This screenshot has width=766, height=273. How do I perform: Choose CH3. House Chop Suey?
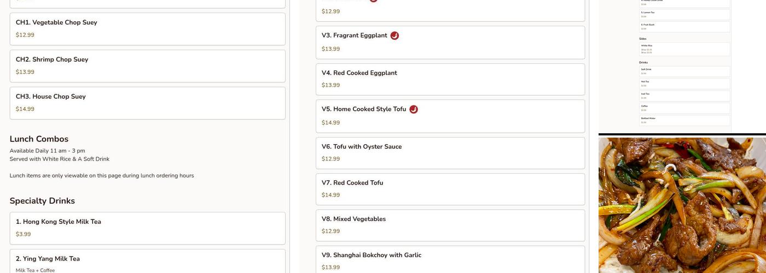point(147,103)
